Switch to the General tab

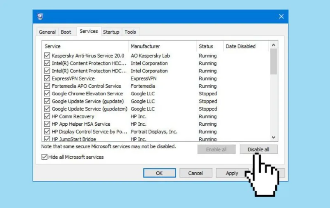47,32
